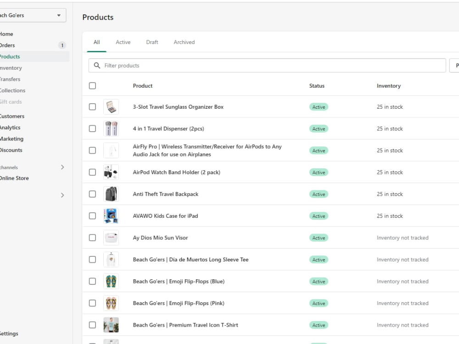
Task: Check the Premium Travel Icon T-Shirt row
Action: tap(92, 325)
